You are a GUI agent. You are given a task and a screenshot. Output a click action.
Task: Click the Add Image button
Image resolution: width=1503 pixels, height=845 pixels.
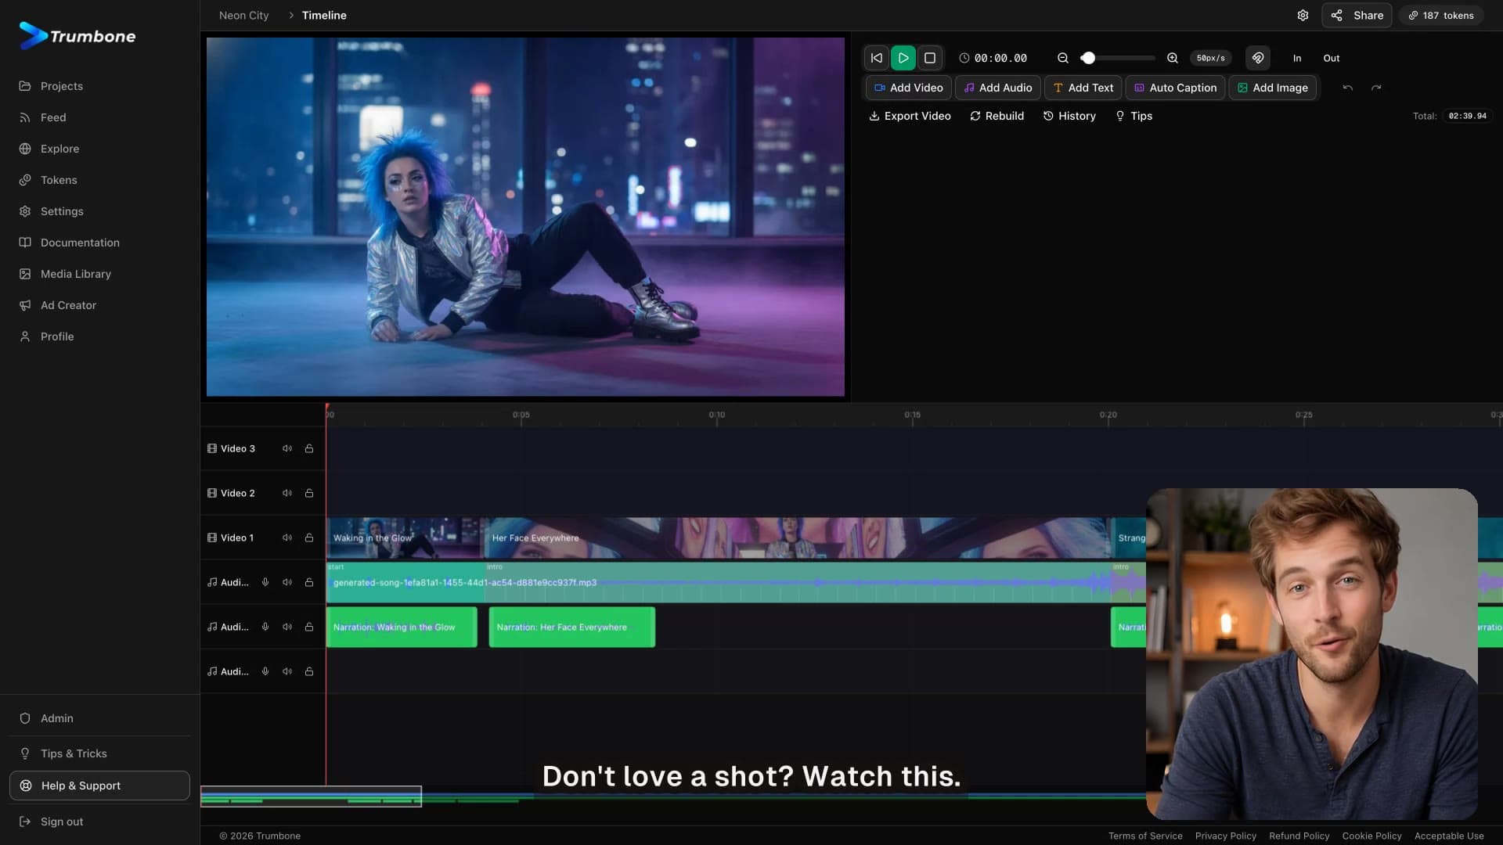tap(1273, 88)
